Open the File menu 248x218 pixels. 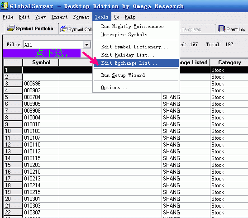[x=8, y=17]
